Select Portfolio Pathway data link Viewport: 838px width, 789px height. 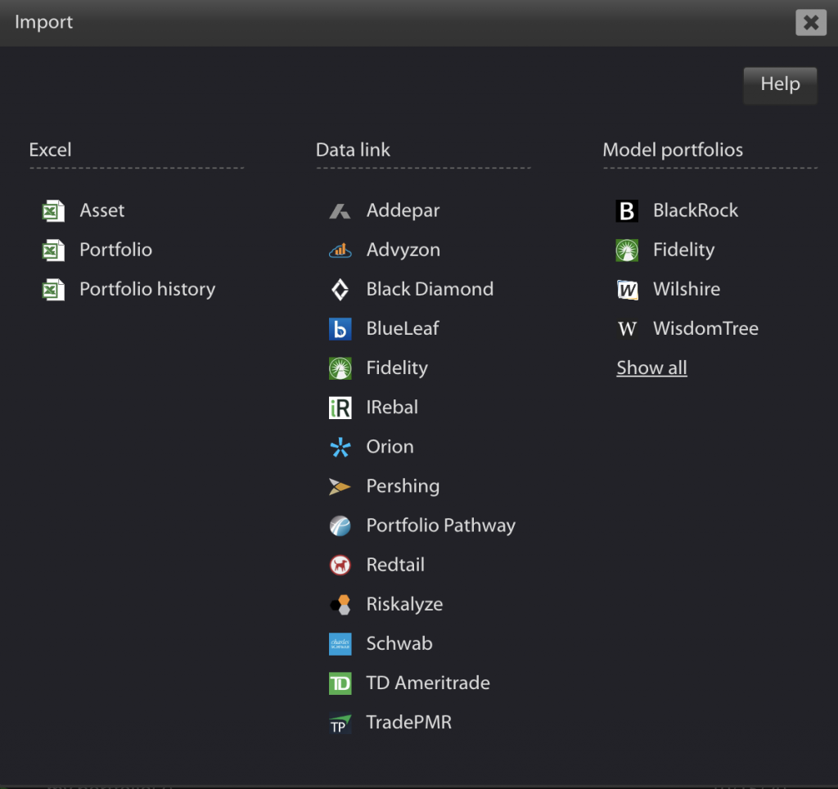point(441,526)
